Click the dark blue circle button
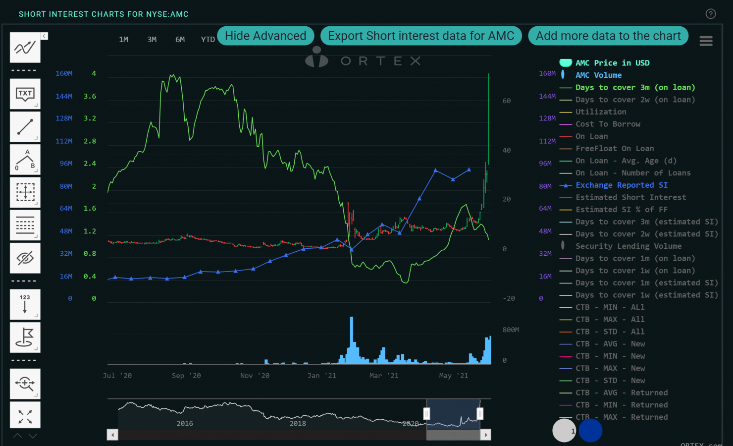Image resolution: width=733 pixels, height=446 pixels. 590,430
